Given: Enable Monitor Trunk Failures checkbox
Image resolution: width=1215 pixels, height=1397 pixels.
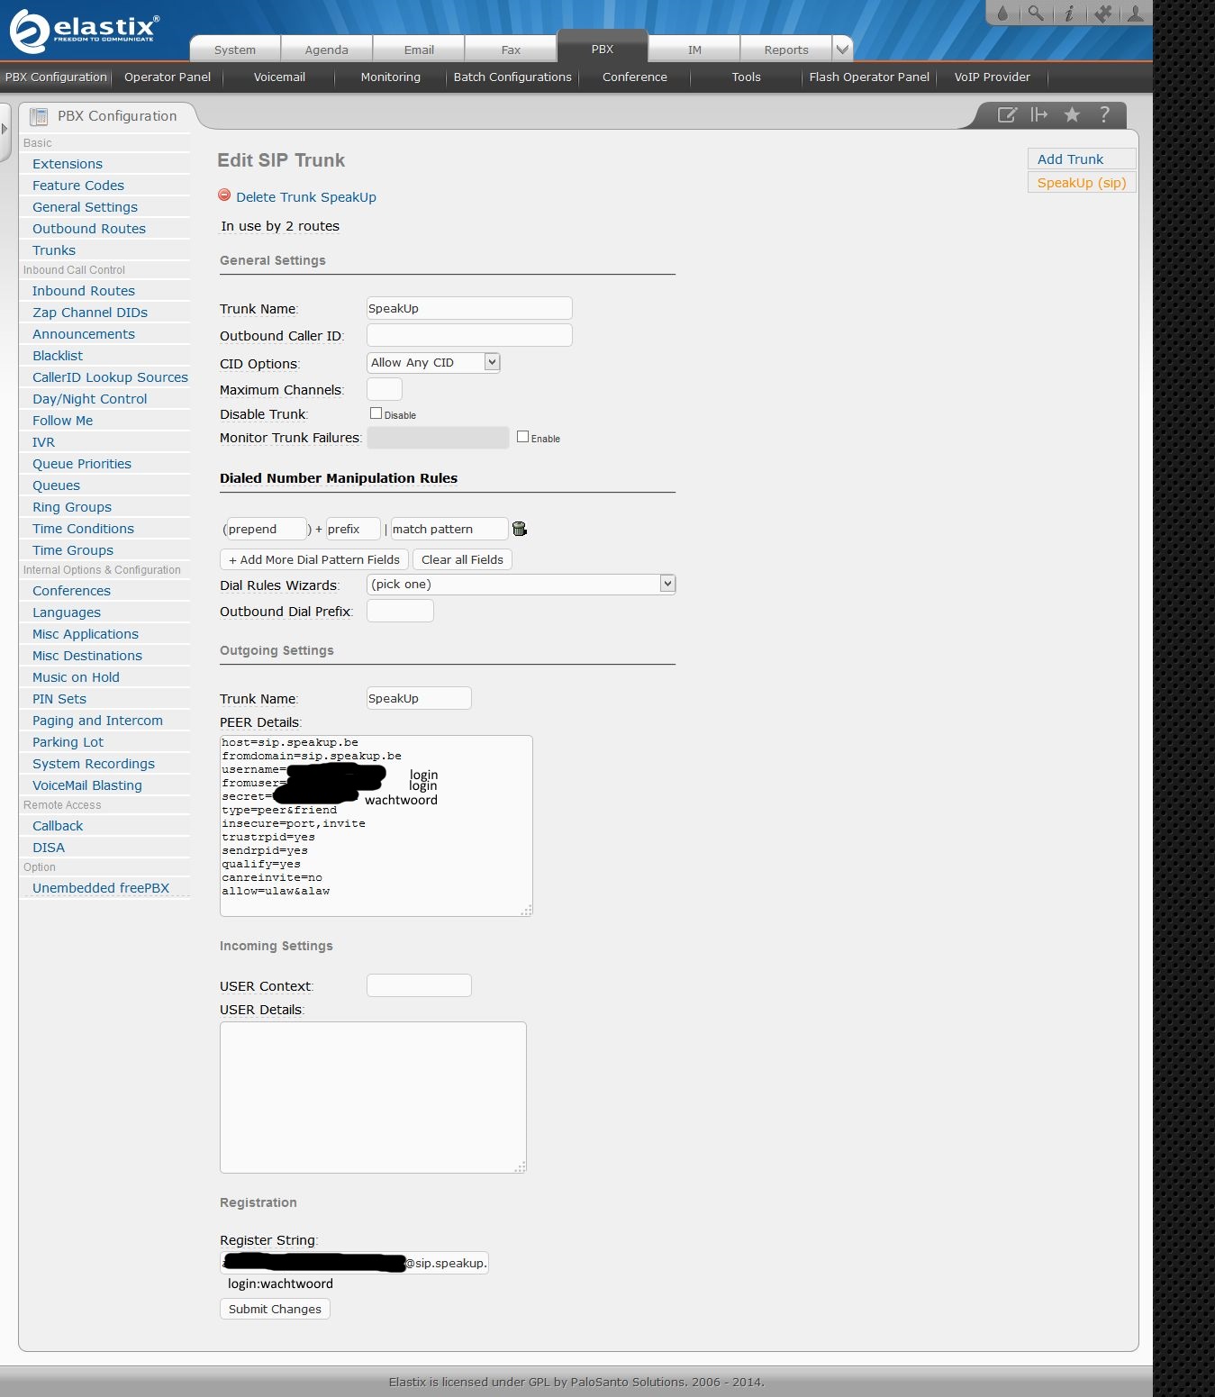Looking at the screenshot, I should tap(522, 437).
